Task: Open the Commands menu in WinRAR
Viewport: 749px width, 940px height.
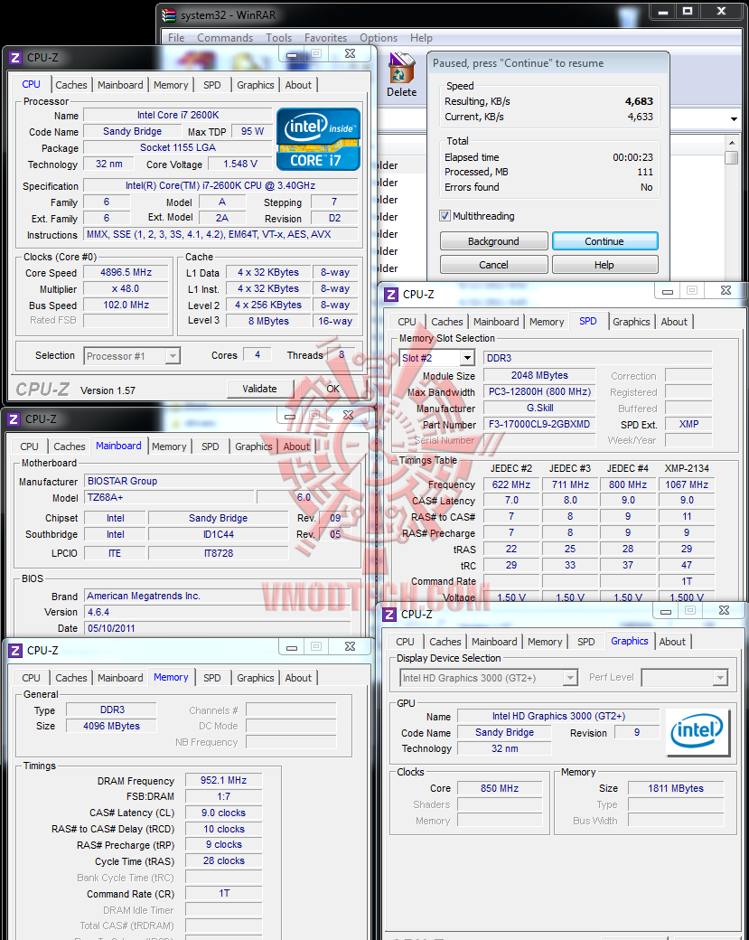Action: click(x=225, y=38)
